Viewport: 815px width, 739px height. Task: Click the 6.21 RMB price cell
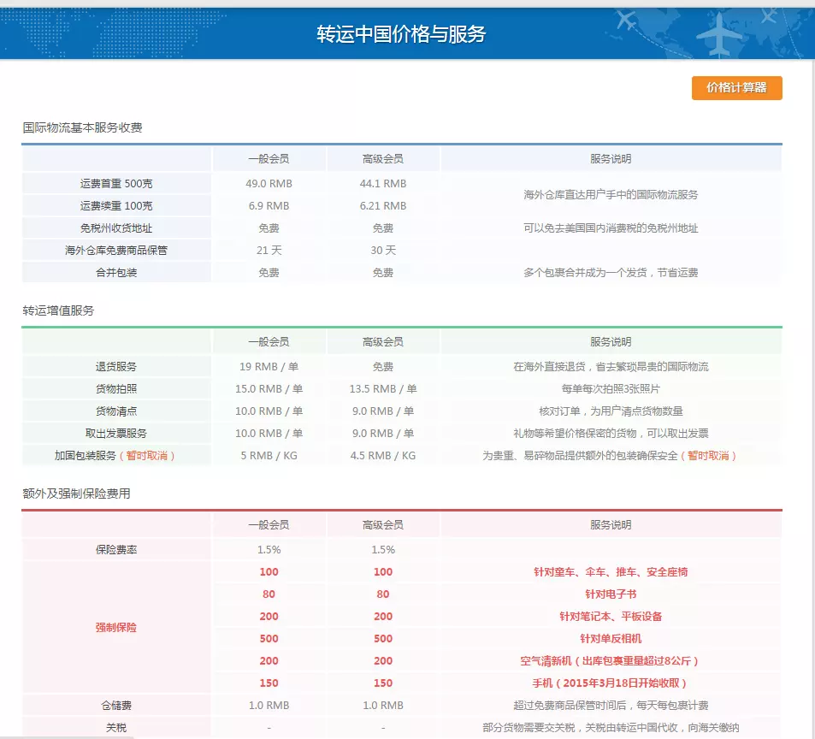coord(383,206)
